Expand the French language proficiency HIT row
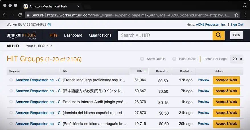Screen dimensions: 250x130 click(11, 80)
